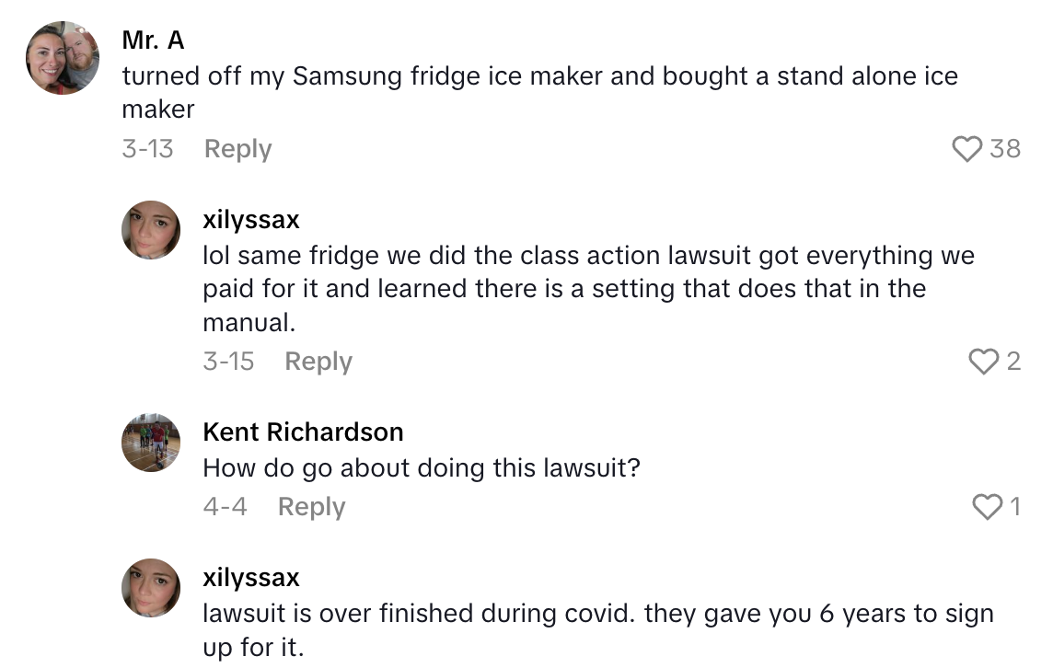The width and height of the screenshot is (1053, 668).
Task: Click the 3-15 comment timestamp
Action: click(228, 362)
